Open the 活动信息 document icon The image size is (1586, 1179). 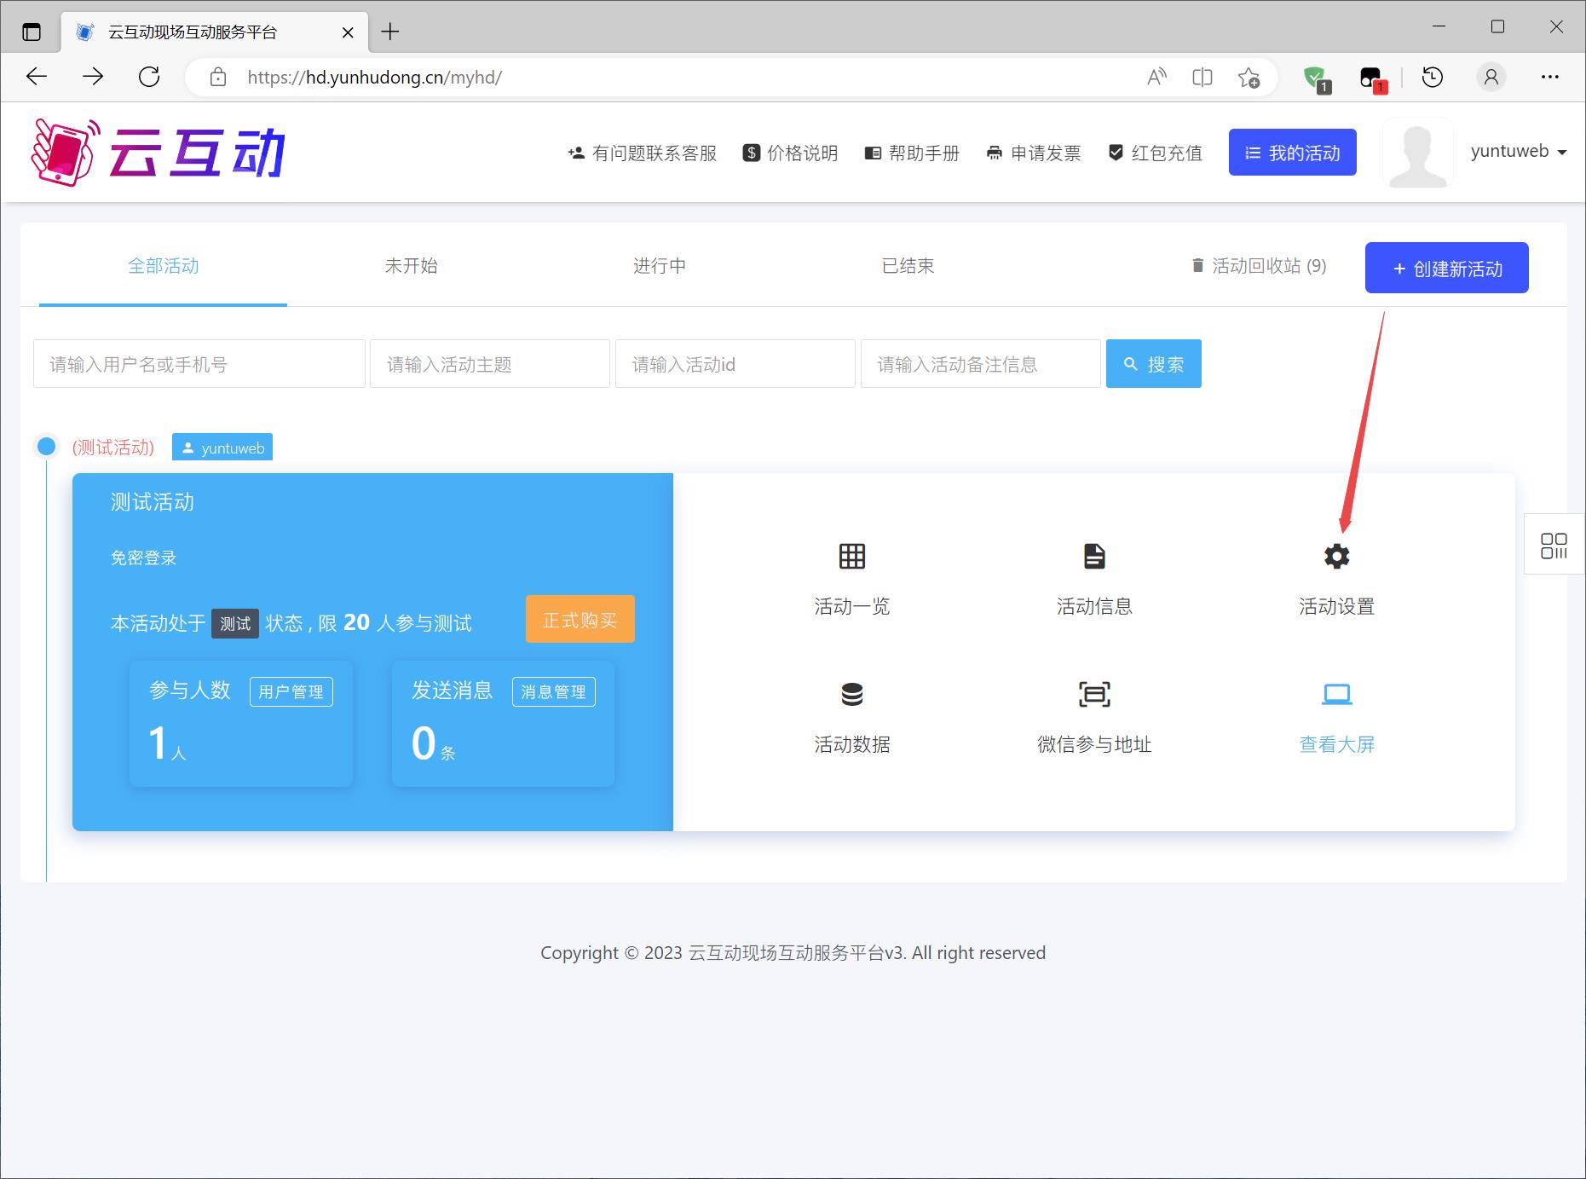1094,557
